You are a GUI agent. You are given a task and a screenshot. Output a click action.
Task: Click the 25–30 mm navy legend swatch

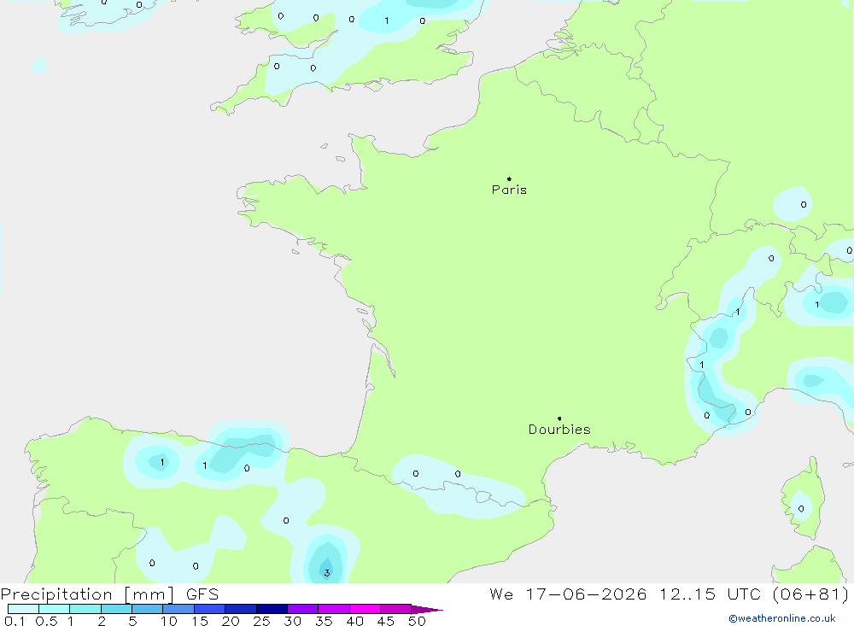tap(272, 609)
